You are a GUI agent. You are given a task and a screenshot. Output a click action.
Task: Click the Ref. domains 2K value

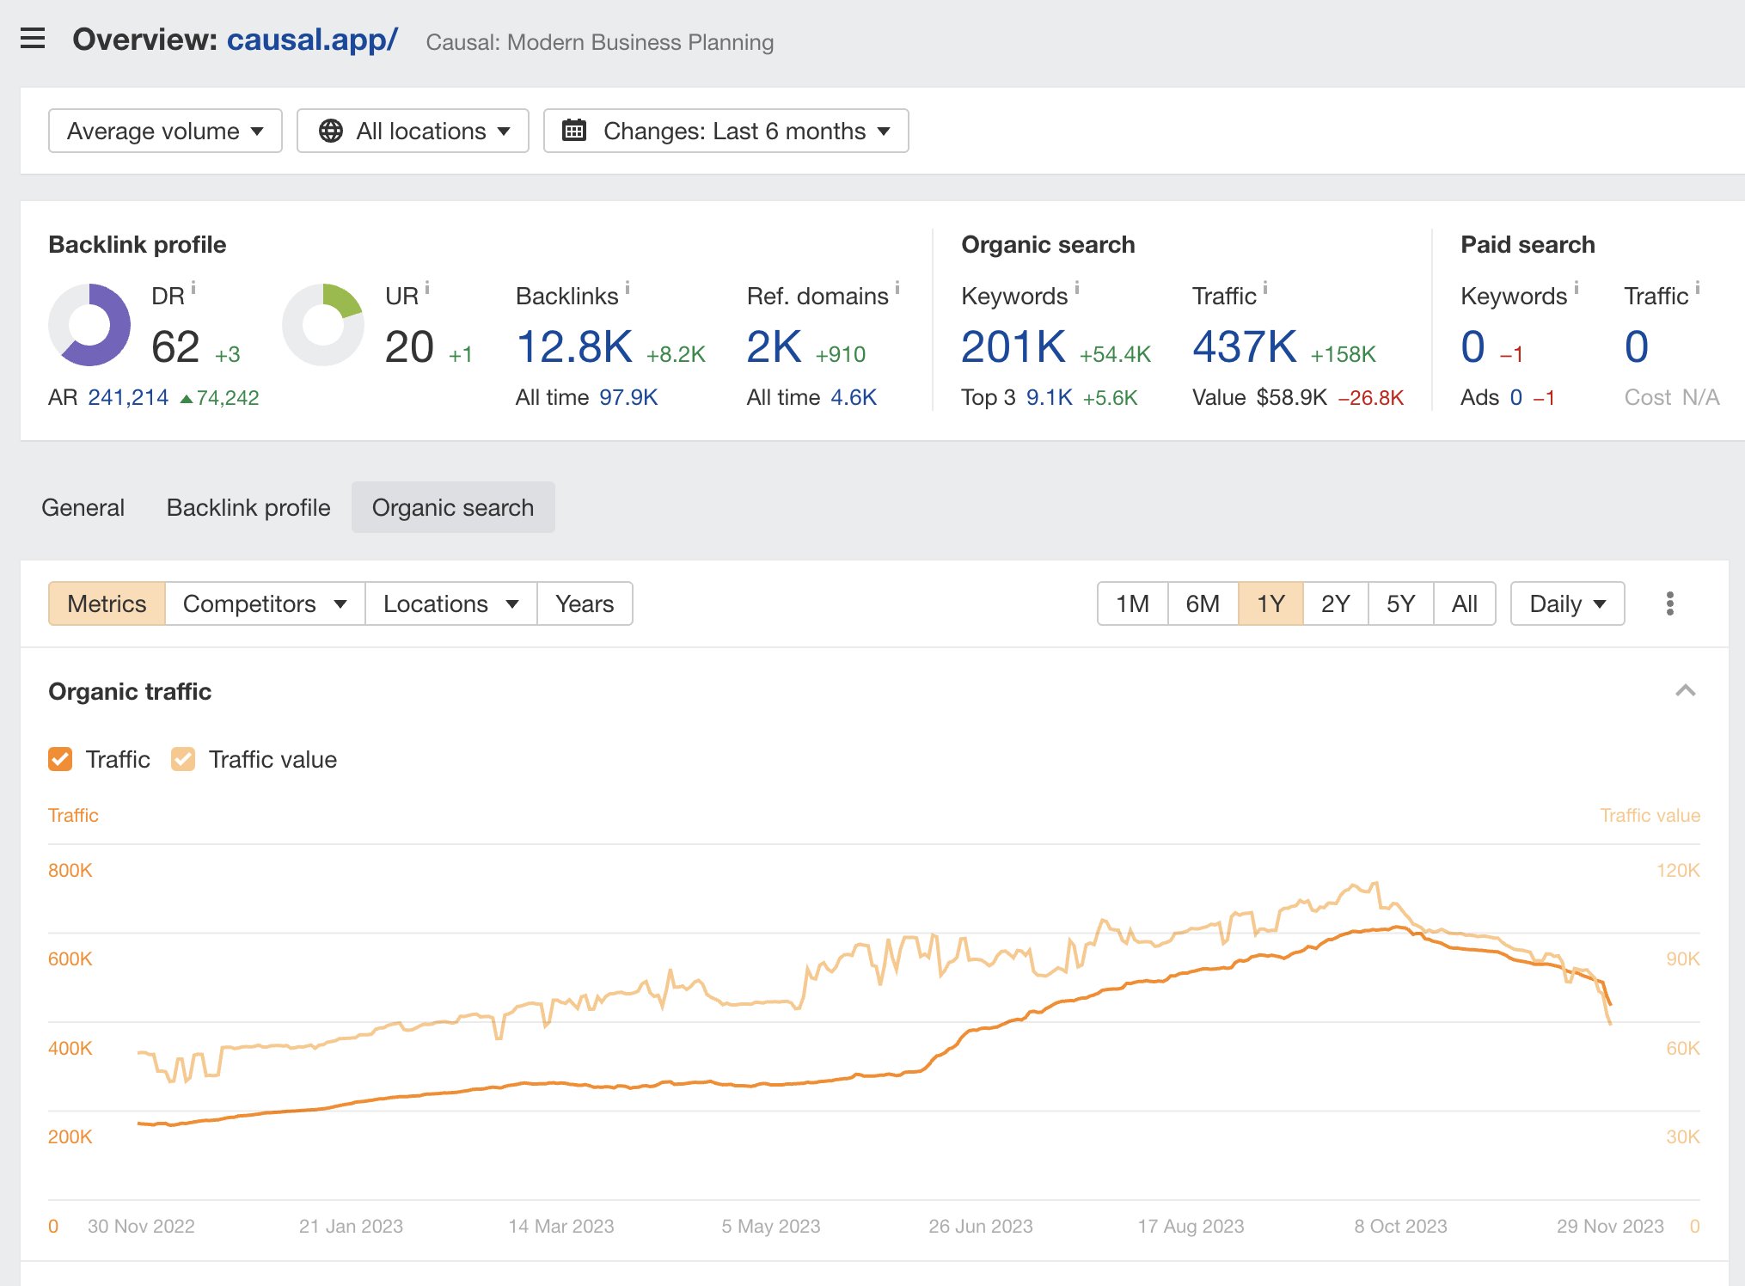[774, 347]
